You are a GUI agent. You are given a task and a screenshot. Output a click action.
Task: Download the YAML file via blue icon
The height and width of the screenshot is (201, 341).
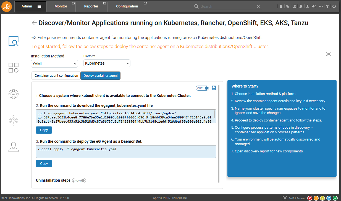214,88
